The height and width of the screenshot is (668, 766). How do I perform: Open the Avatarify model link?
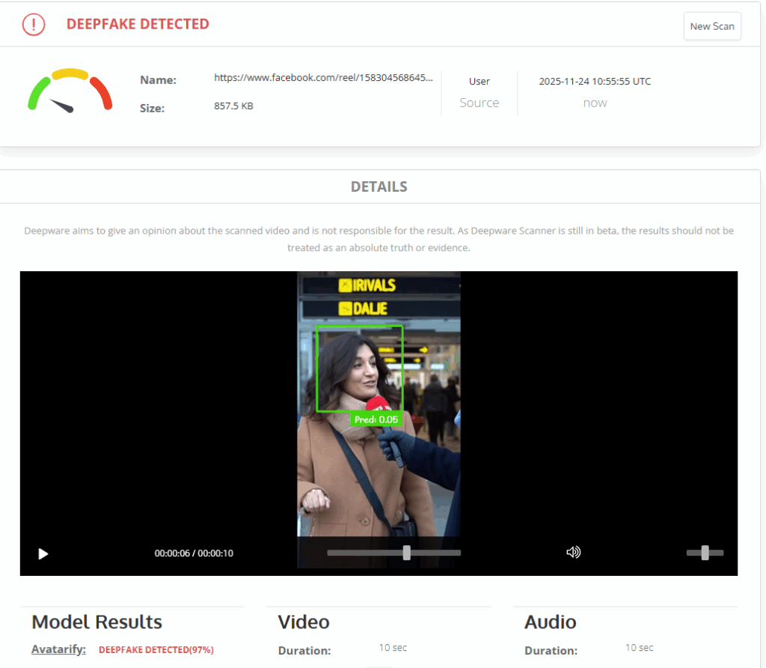58,649
